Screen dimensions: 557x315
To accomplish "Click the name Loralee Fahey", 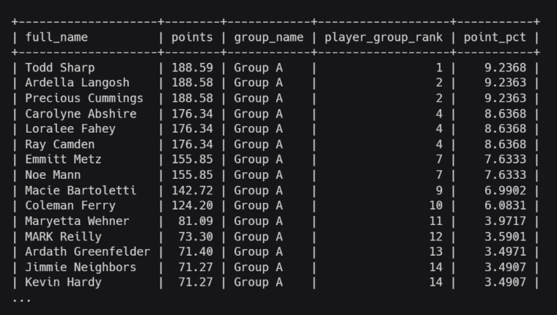I will pos(70,129).
